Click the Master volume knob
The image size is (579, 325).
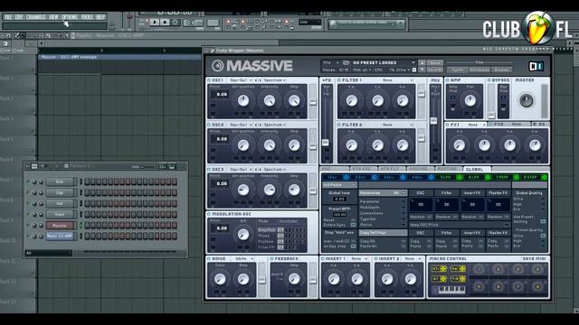[526, 100]
